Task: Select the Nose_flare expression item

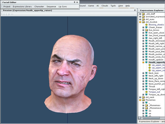Action: pyautogui.click(x=156, y=81)
